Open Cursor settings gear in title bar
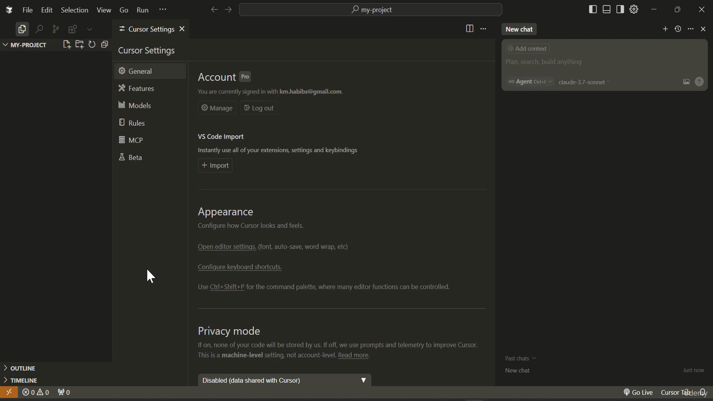The width and height of the screenshot is (713, 401). coord(634,10)
